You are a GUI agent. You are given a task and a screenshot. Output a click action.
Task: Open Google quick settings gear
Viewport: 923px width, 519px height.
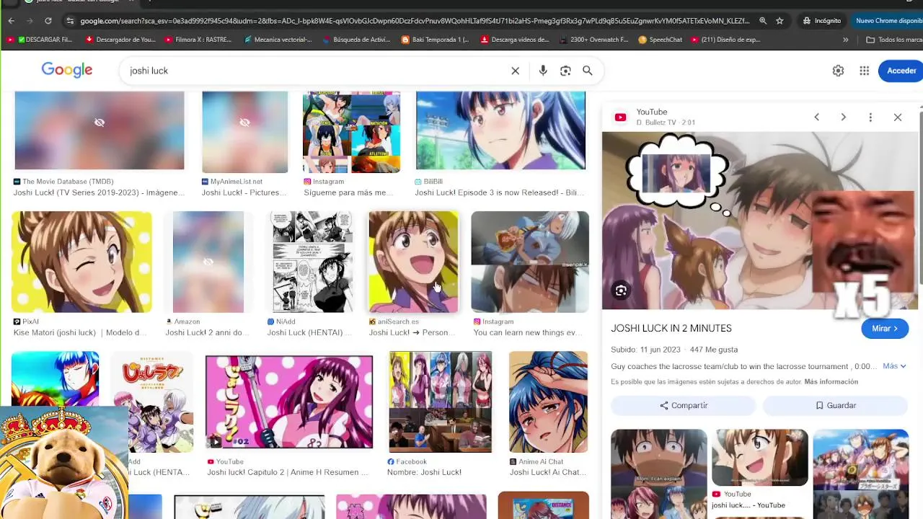pos(838,71)
